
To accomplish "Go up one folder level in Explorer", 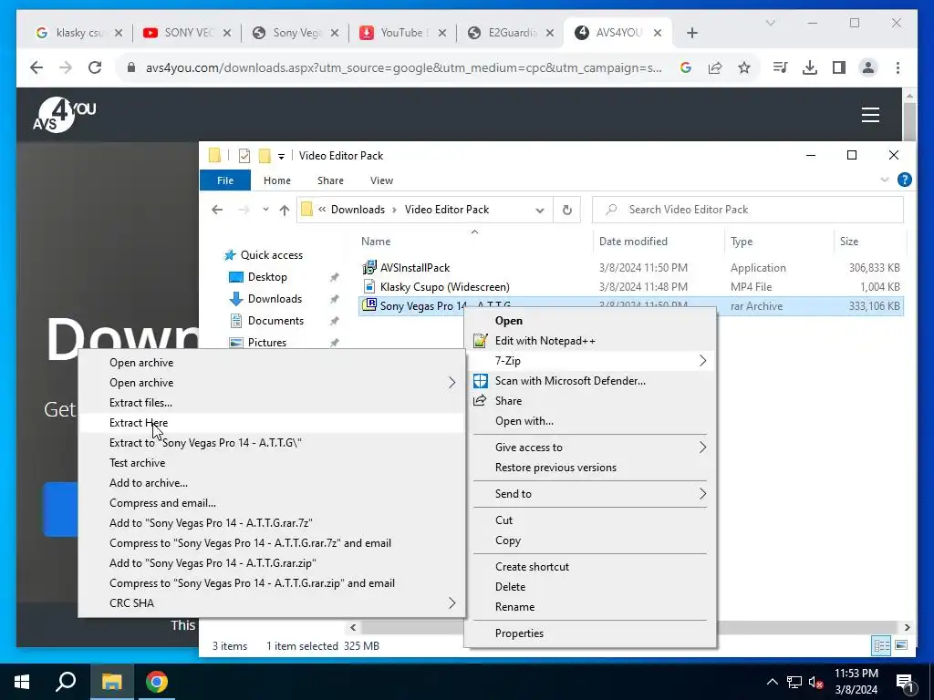I will click(x=285, y=210).
